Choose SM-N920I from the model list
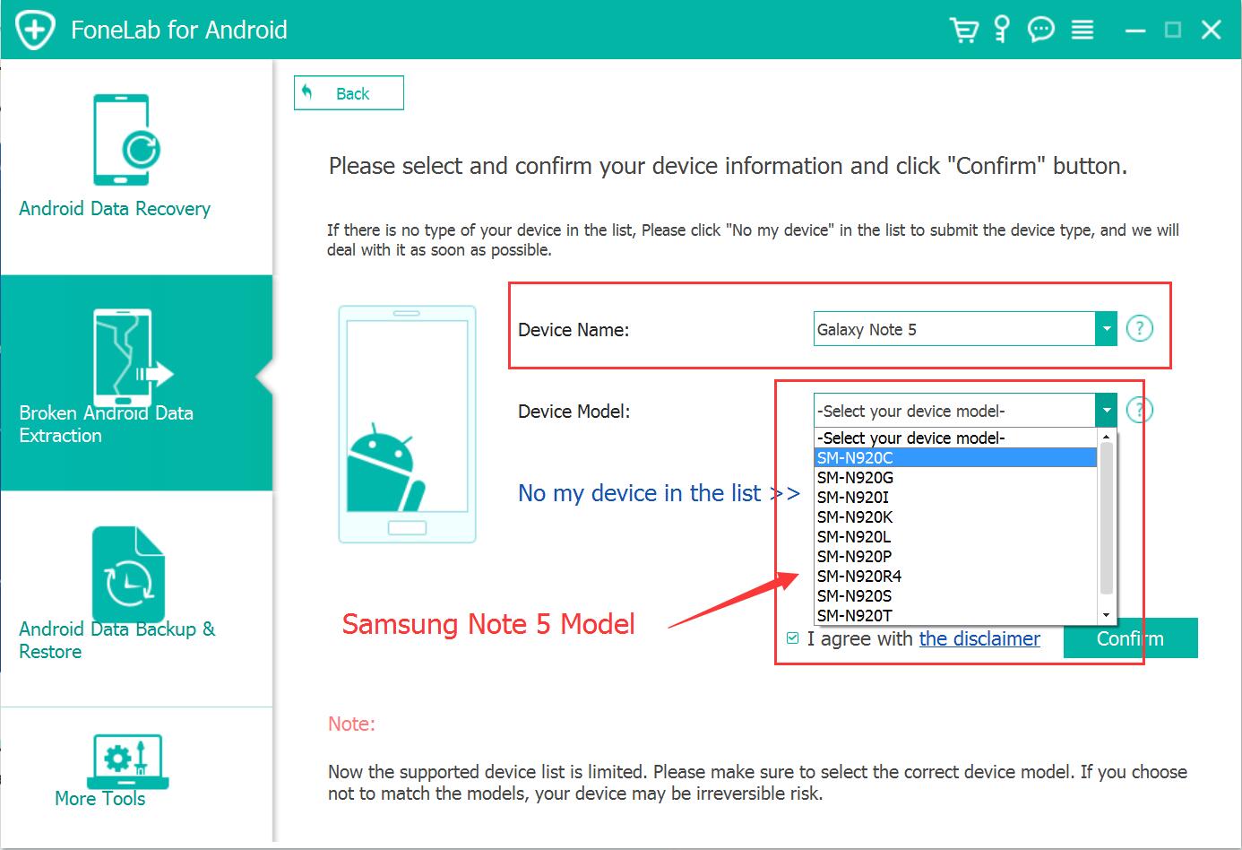Screen dimensions: 1242x850 955,497
